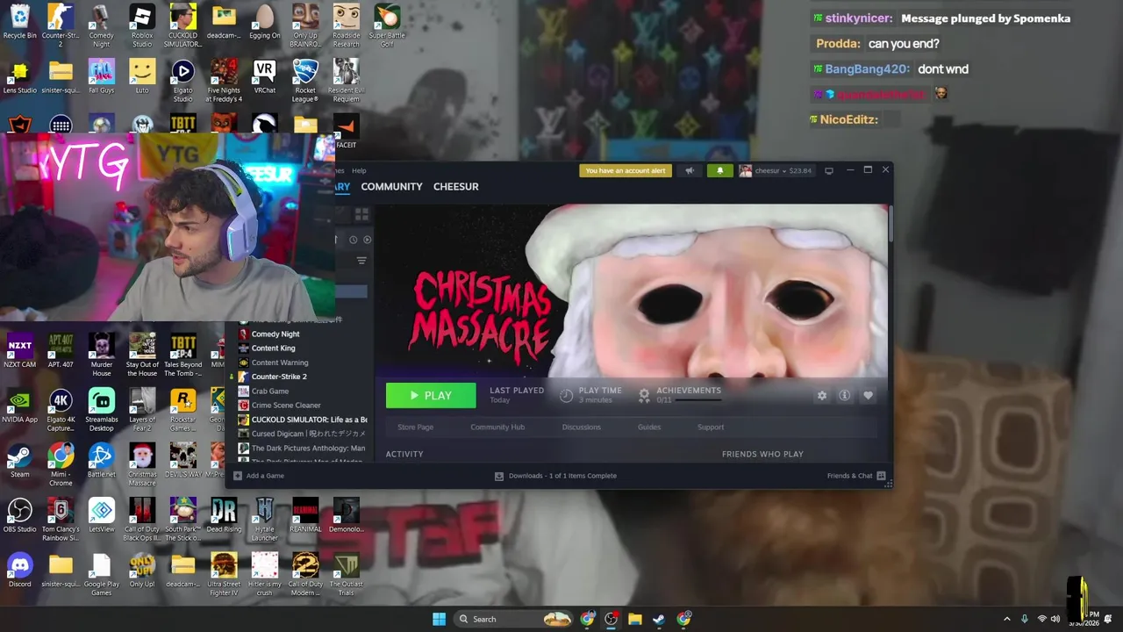Open Lens Studio desktop shortcut

pos(19,76)
